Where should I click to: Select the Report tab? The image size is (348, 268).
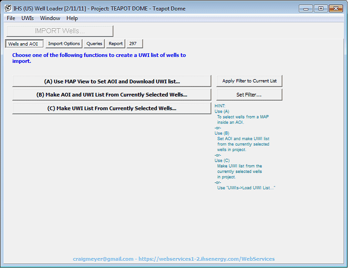click(116, 44)
